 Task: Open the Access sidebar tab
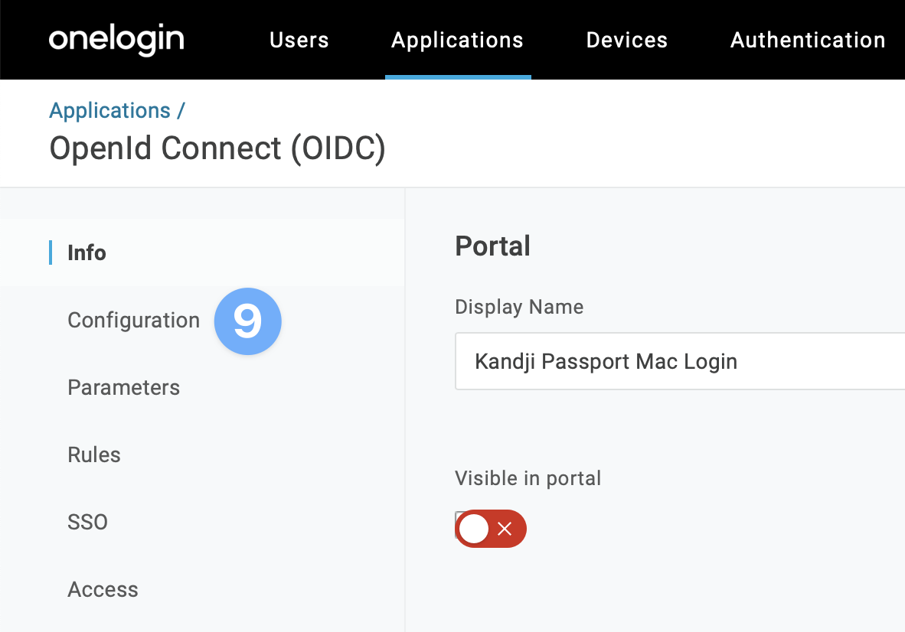pos(103,589)
